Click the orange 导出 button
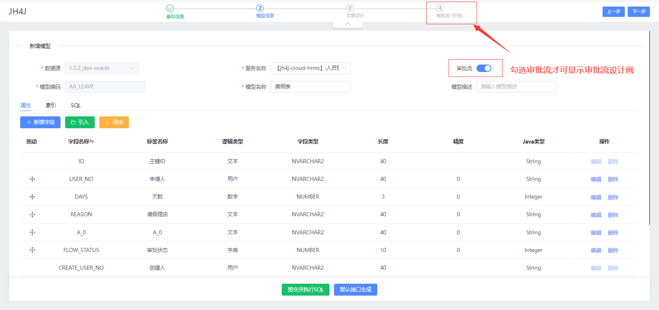Screen dimensions: 659x310 pos(114,122)
